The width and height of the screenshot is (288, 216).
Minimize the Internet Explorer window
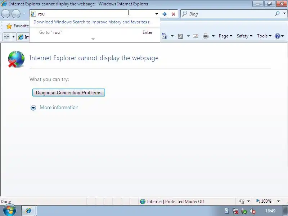click(258, 4)
